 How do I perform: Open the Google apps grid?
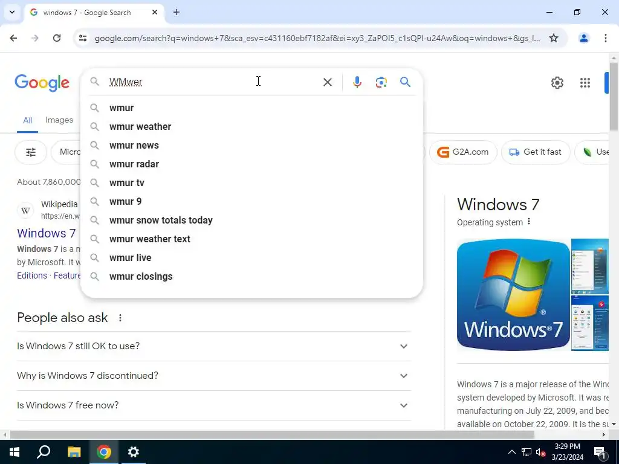[585, 83]
